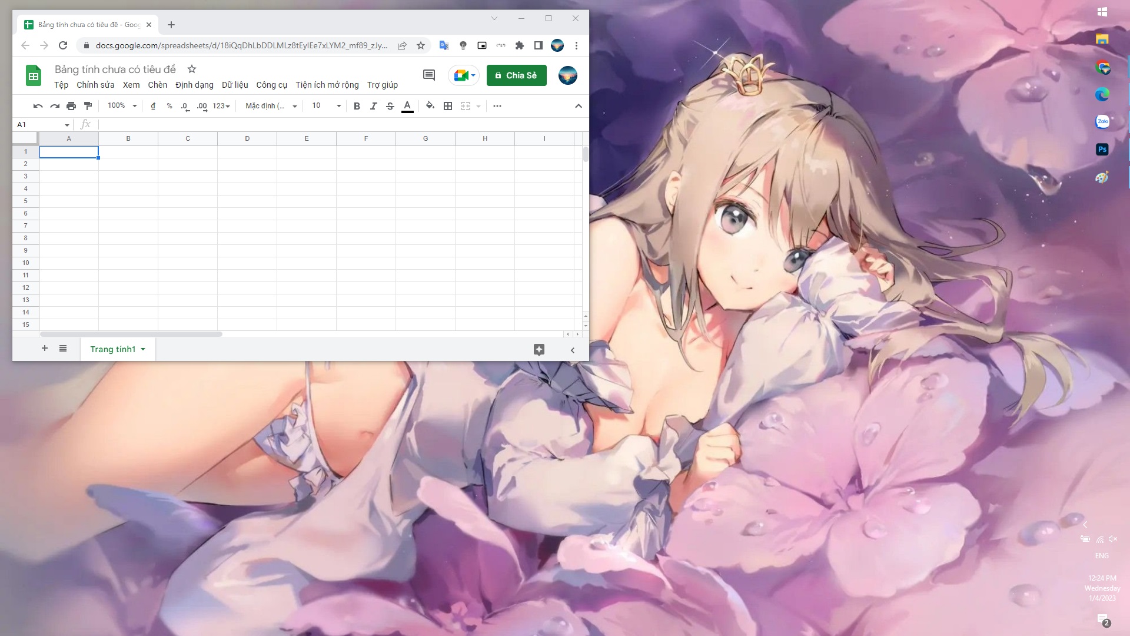1130x636 pixels.
Task: Open comment history speech bubble icon
Action: [x=429, y=75]
